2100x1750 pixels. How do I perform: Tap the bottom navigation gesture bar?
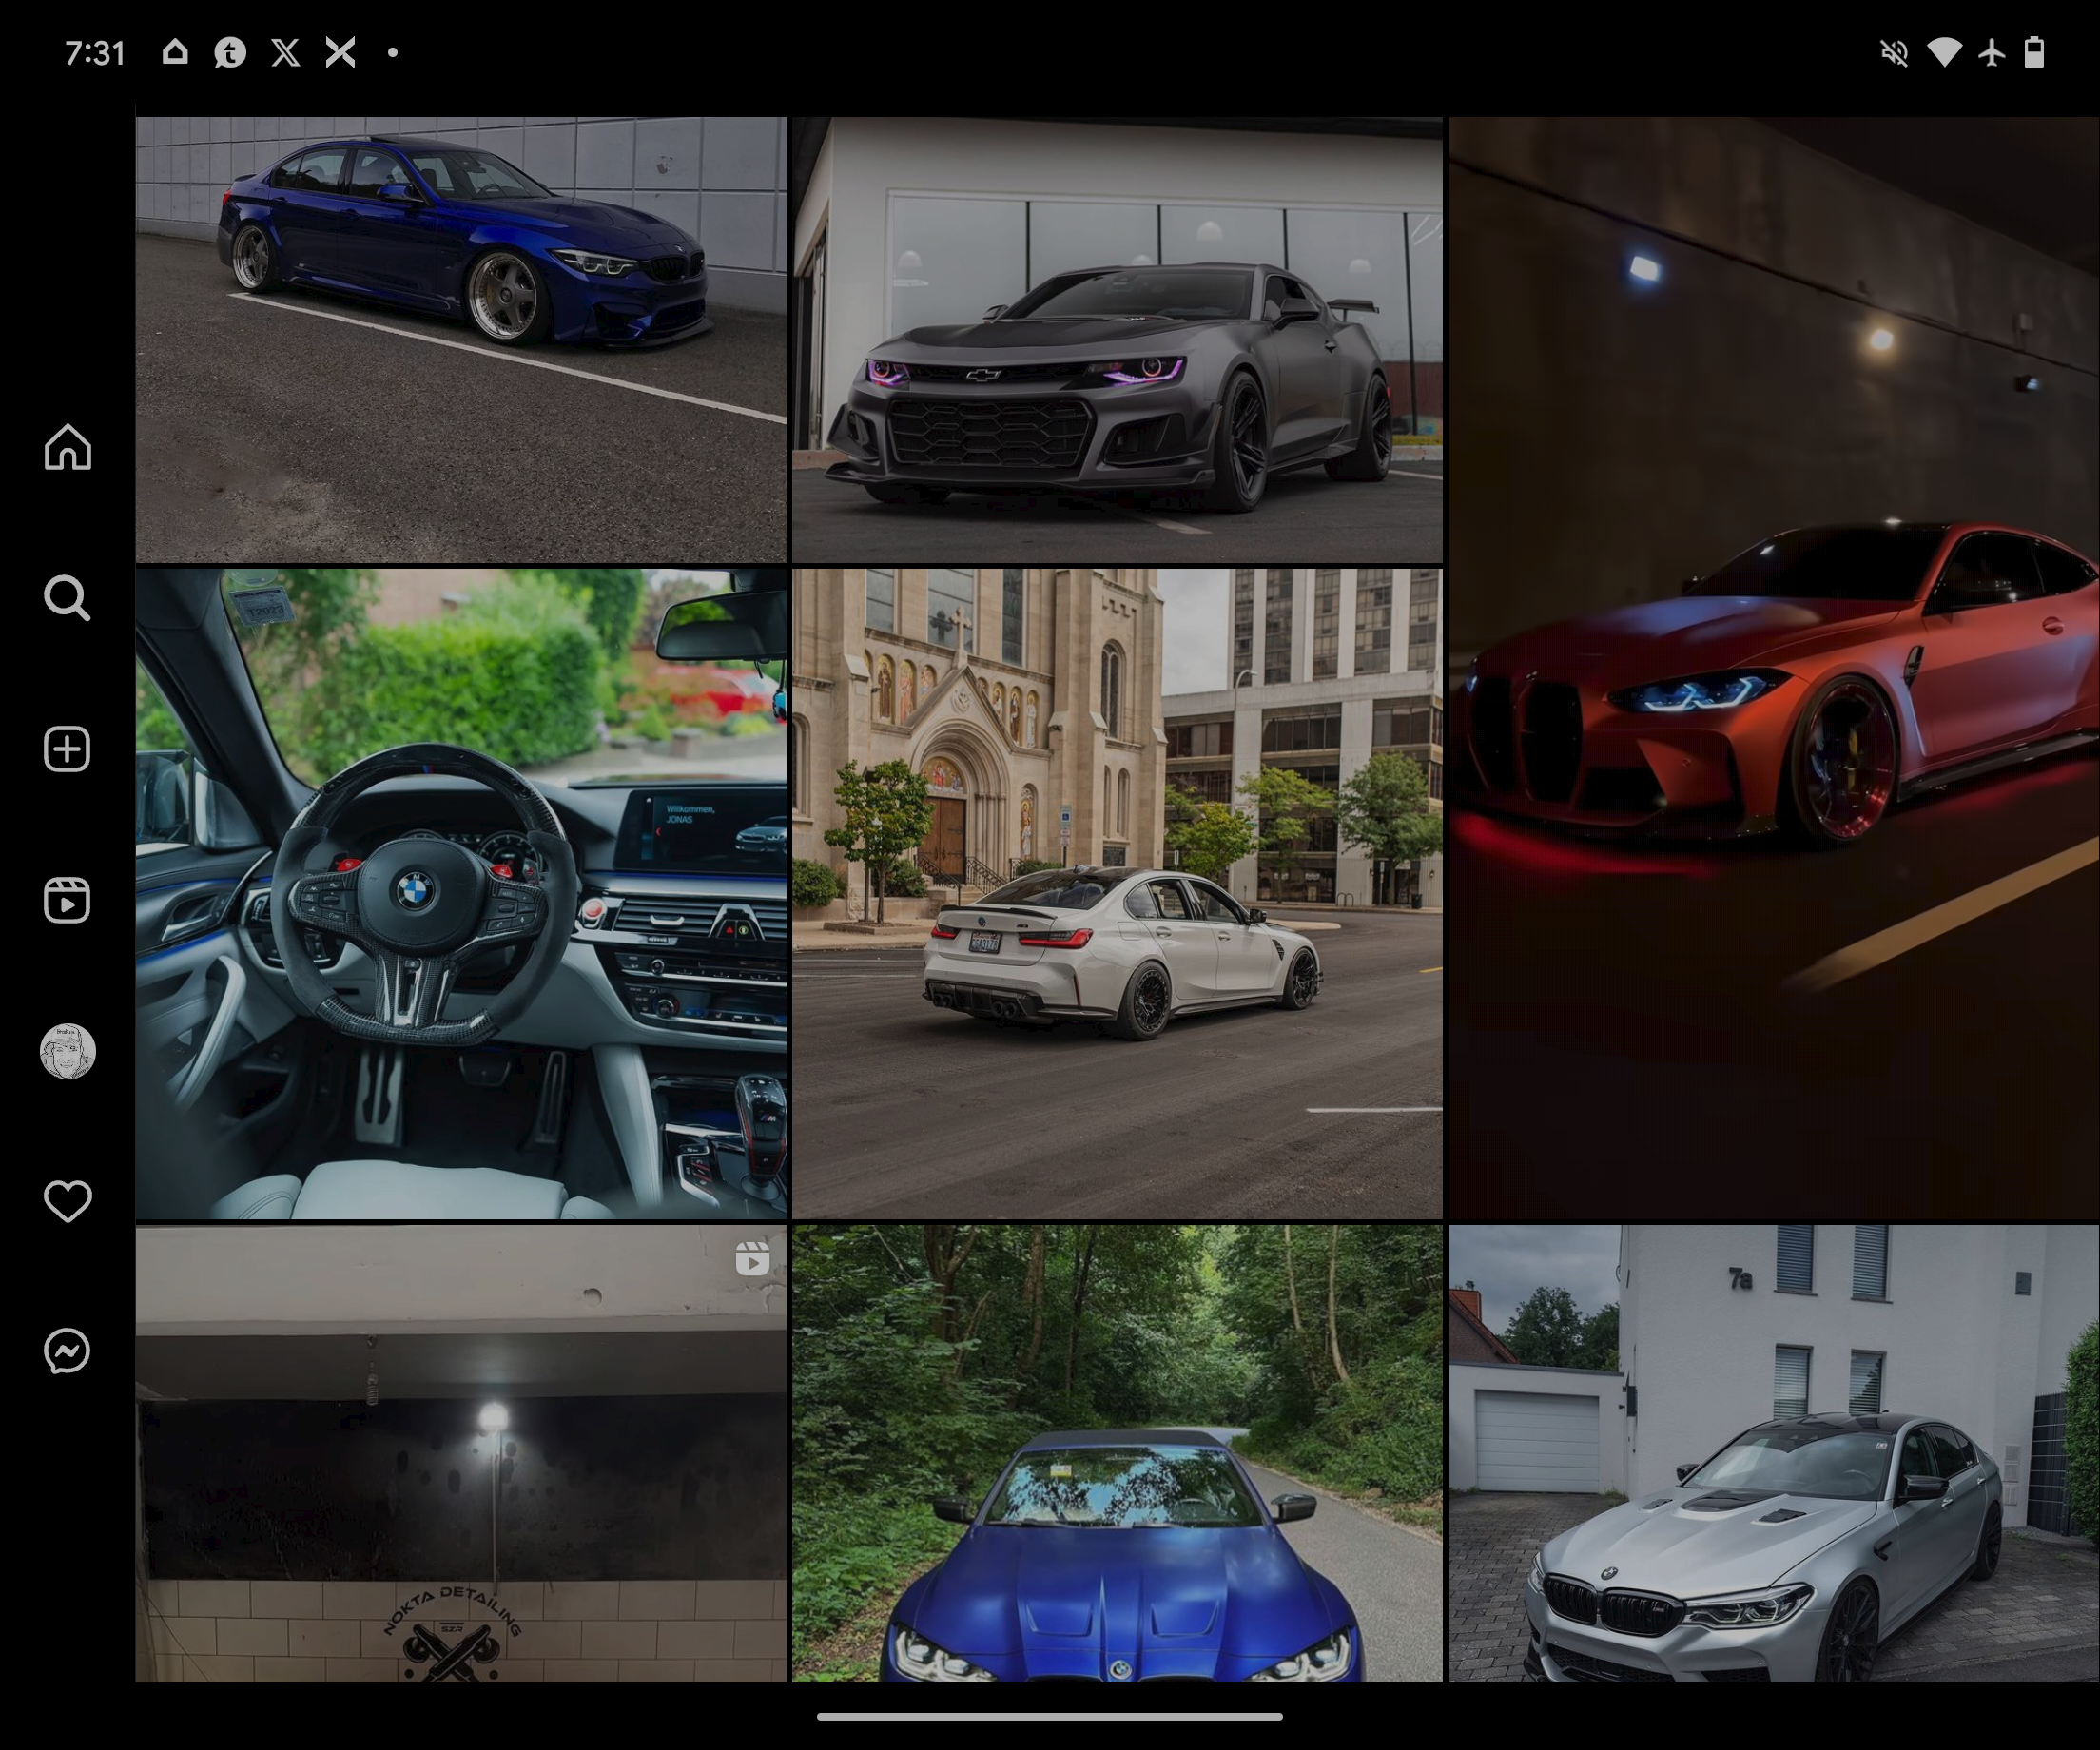[x=1050, y=1716]
